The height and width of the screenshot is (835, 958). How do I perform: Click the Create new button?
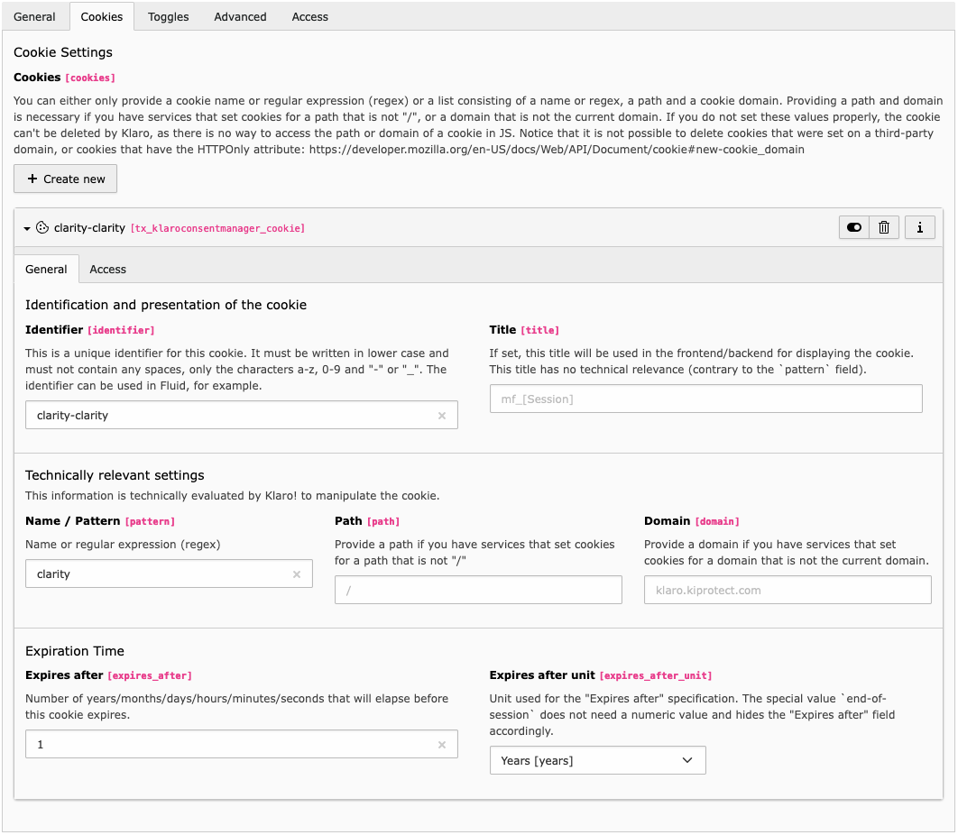[x=66, y=179]
